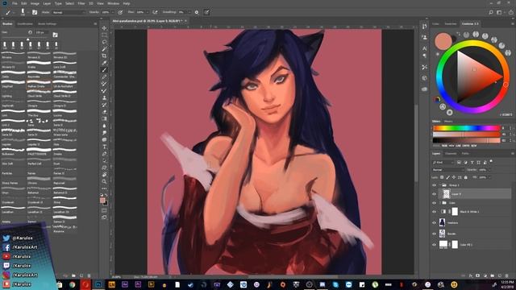Click the Photoshop taskbar icon

coord(98,284)
